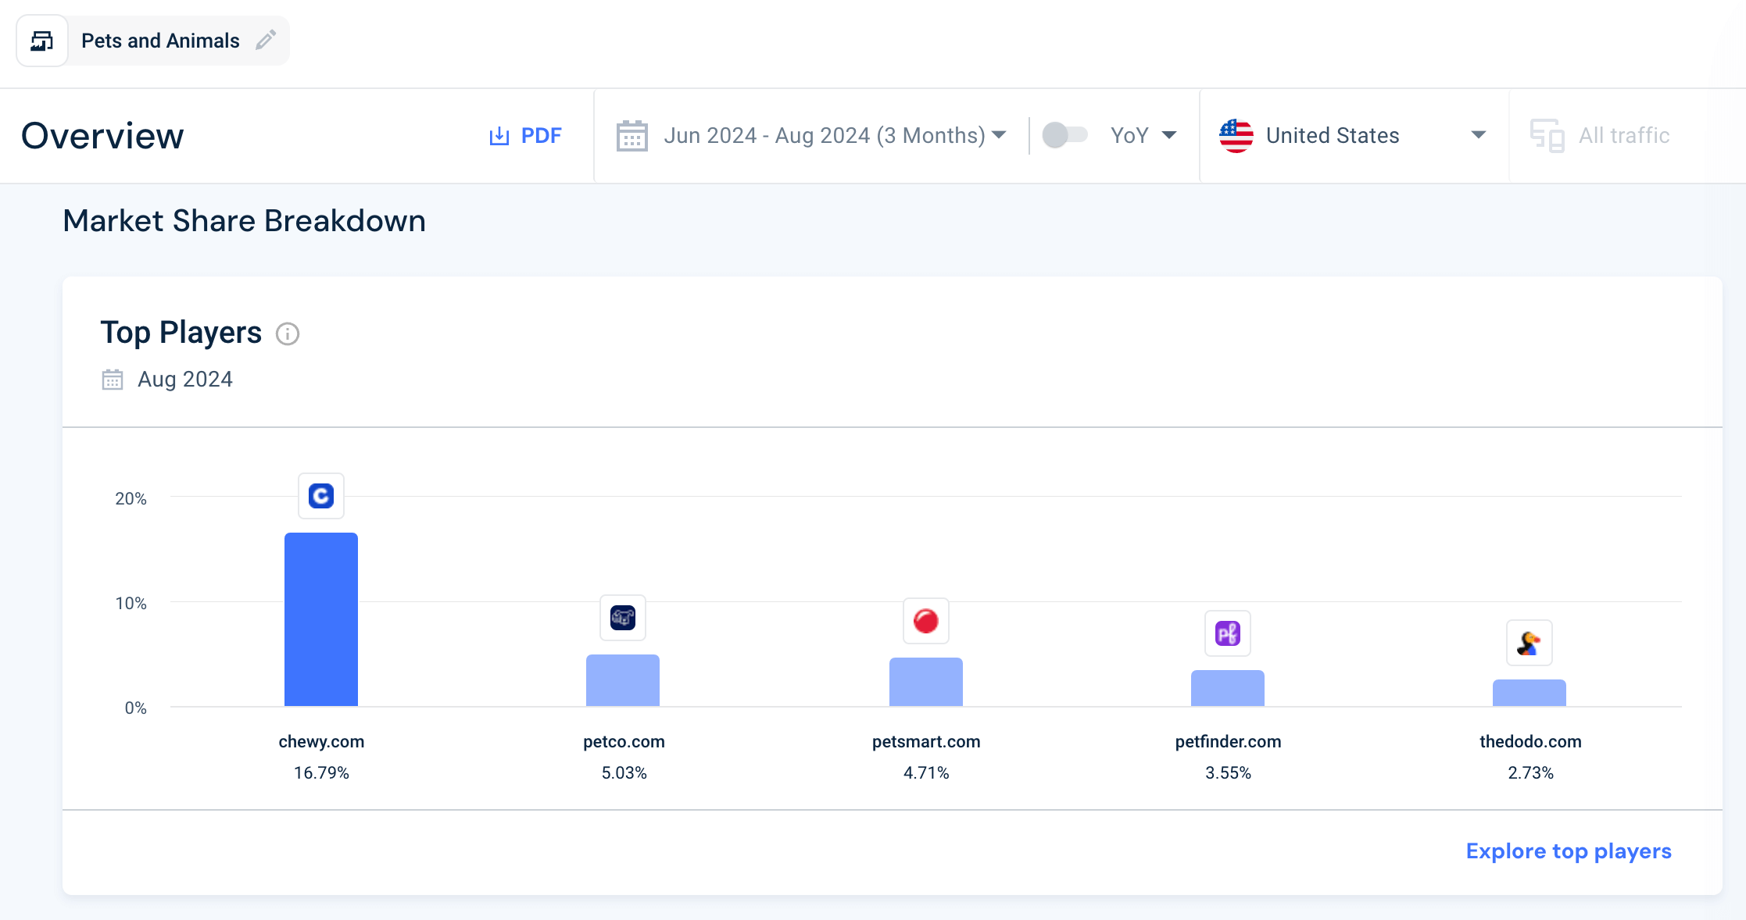
Task: Click the Explore top players link
Action: 1568,850
